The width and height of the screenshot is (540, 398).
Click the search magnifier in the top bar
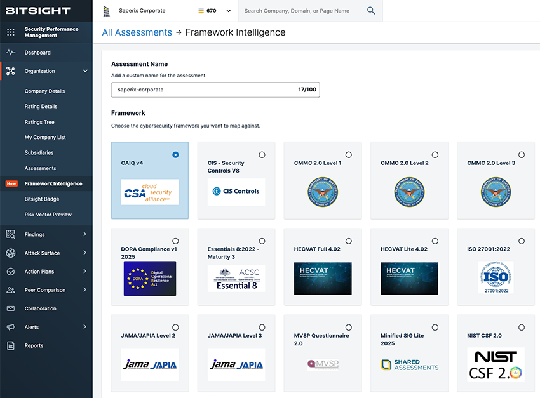(x=371, y=11)
